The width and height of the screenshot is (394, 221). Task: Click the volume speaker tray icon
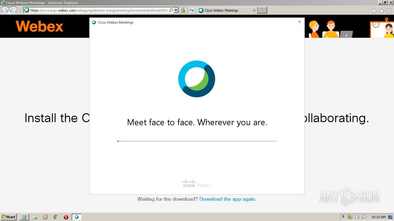point(357,217)
